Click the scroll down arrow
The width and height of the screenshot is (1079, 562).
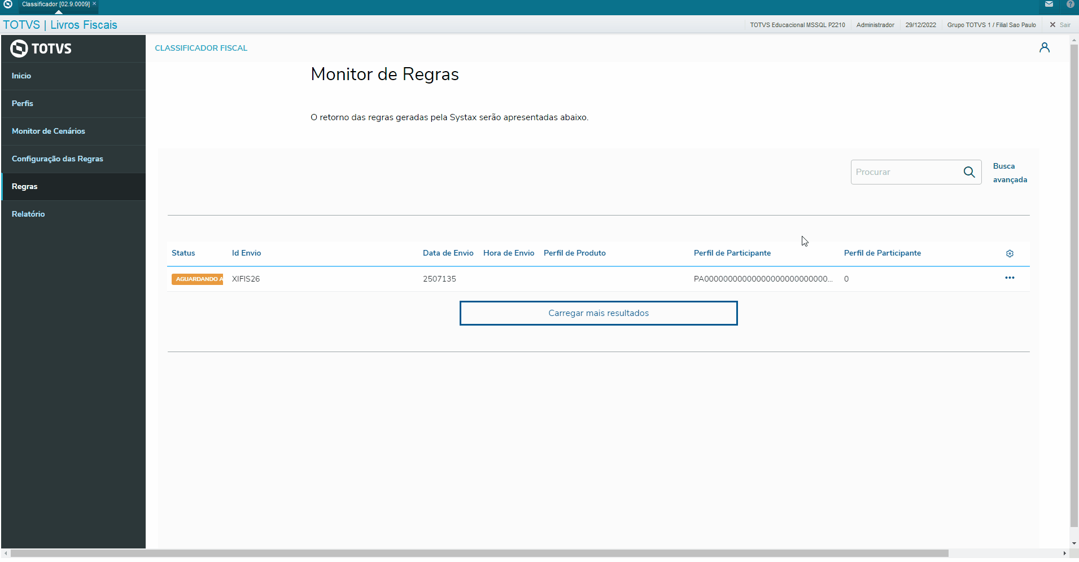1074,543
